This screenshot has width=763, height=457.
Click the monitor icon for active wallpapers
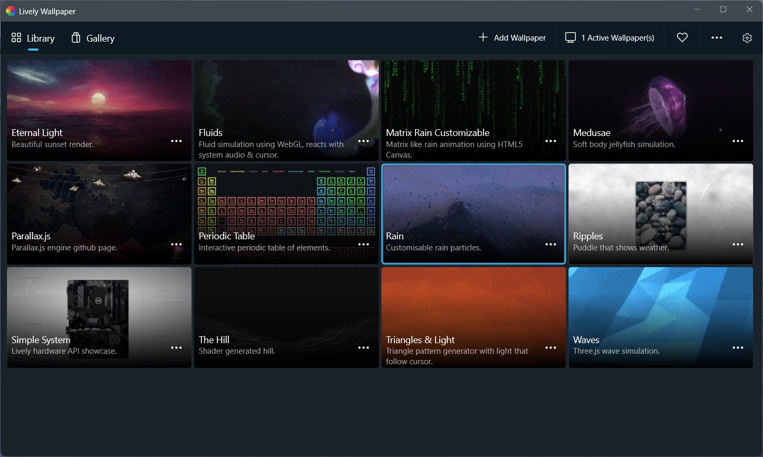tap(570, 38)
